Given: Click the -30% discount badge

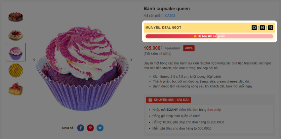Looking at the screenshot, I should coord(189,48).
